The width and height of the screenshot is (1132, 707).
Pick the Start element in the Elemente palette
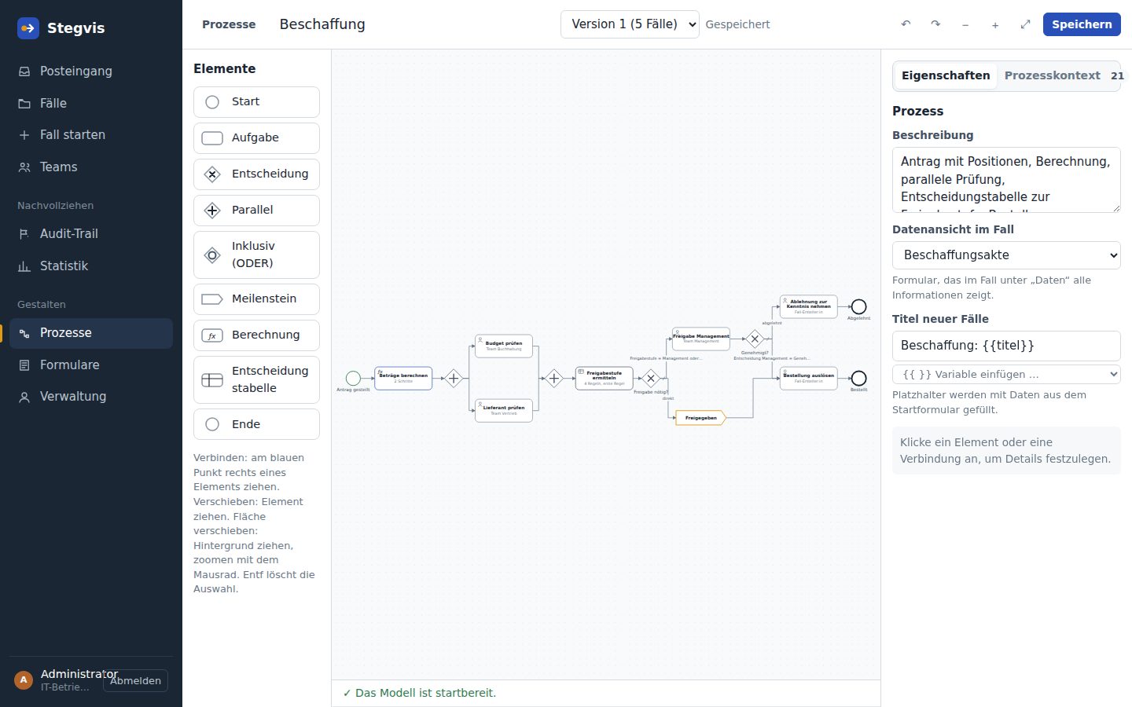256,102
